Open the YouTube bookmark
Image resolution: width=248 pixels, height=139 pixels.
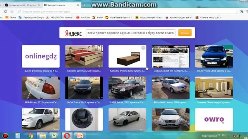click(x=83, y=17)
